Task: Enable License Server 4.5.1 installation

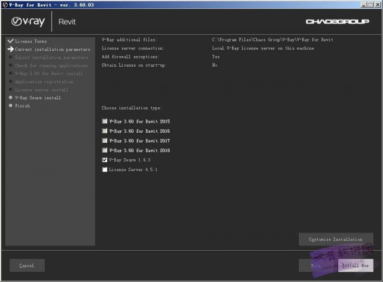Action: [105, 169]
